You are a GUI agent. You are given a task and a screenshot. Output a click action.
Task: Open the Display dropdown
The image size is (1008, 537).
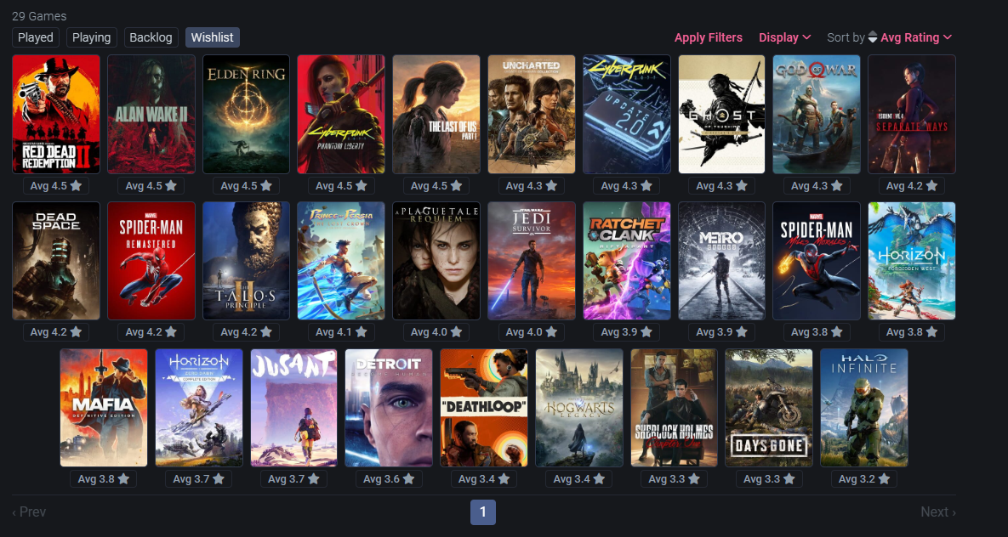click(x=785, y=37)
